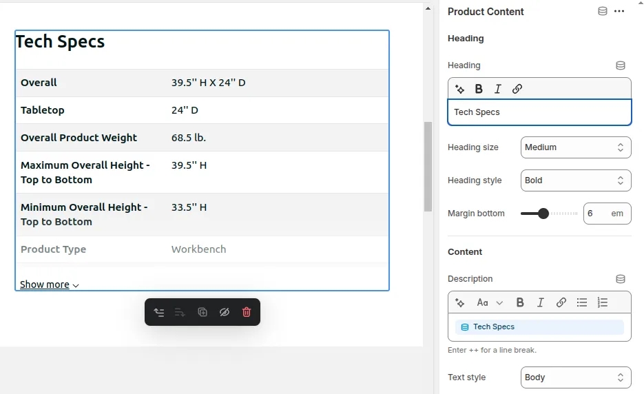
Task: Open text format menu in Description toolbar
Action: (x=490, y=302)
